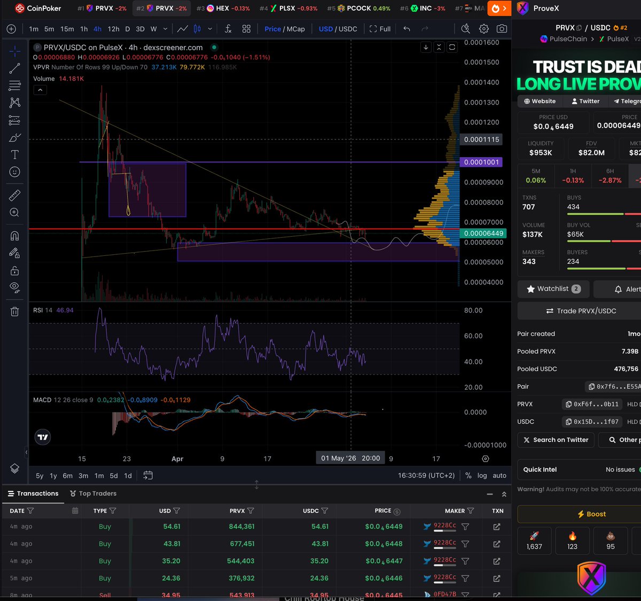Toggle magnet mode for drawings

[x=14, y=236]
